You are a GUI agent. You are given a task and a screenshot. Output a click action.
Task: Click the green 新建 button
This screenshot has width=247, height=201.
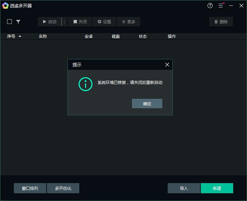coord(217,188)
